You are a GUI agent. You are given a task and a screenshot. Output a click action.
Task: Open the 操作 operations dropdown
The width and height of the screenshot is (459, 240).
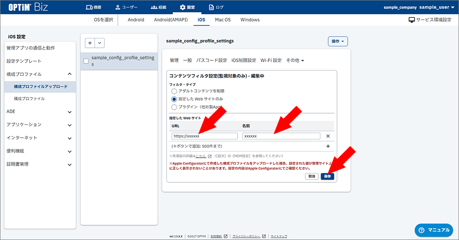pyautogui.click(x=338, y=42)
